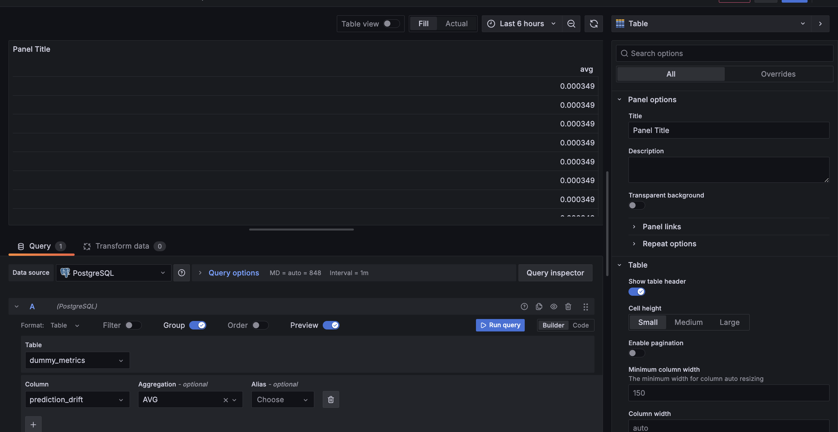The width and height of the screenshot is (838, 432).
Task: Turn on the Filter toggle
Action: 133,325
